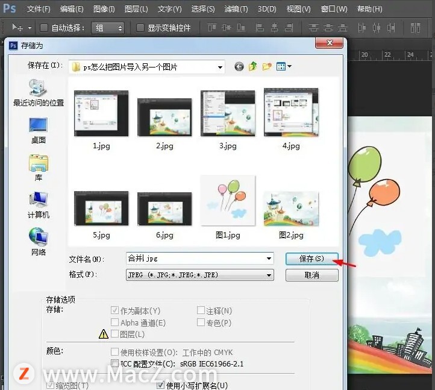Open the 帮助(H) menu
Viewport: 435px width, 390px height.
coord(369,9)
